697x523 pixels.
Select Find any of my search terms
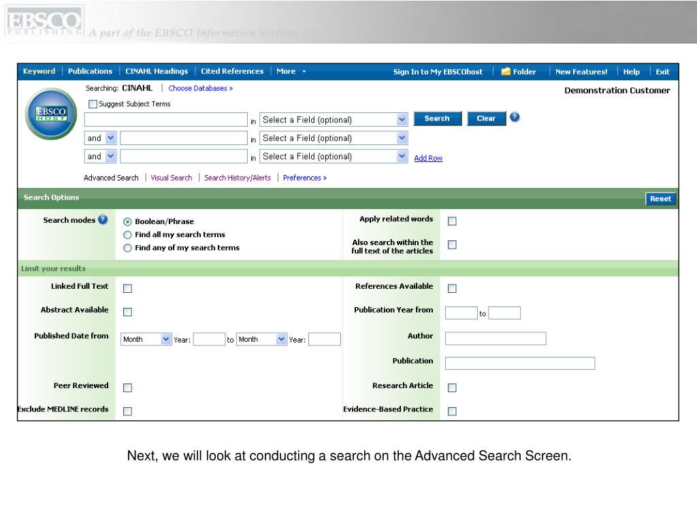(127, 248)
